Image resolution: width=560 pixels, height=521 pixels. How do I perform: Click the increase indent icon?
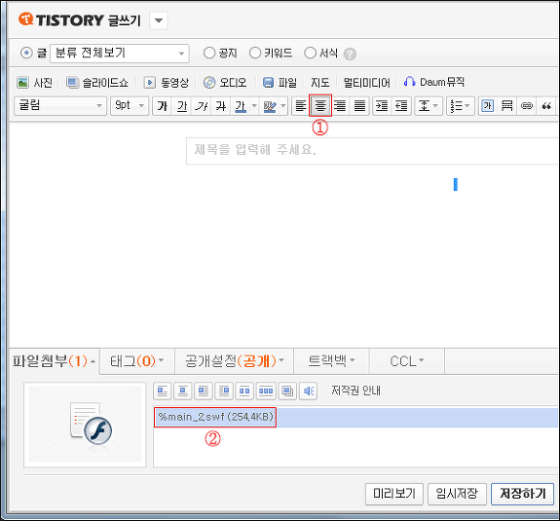point(382,106)
